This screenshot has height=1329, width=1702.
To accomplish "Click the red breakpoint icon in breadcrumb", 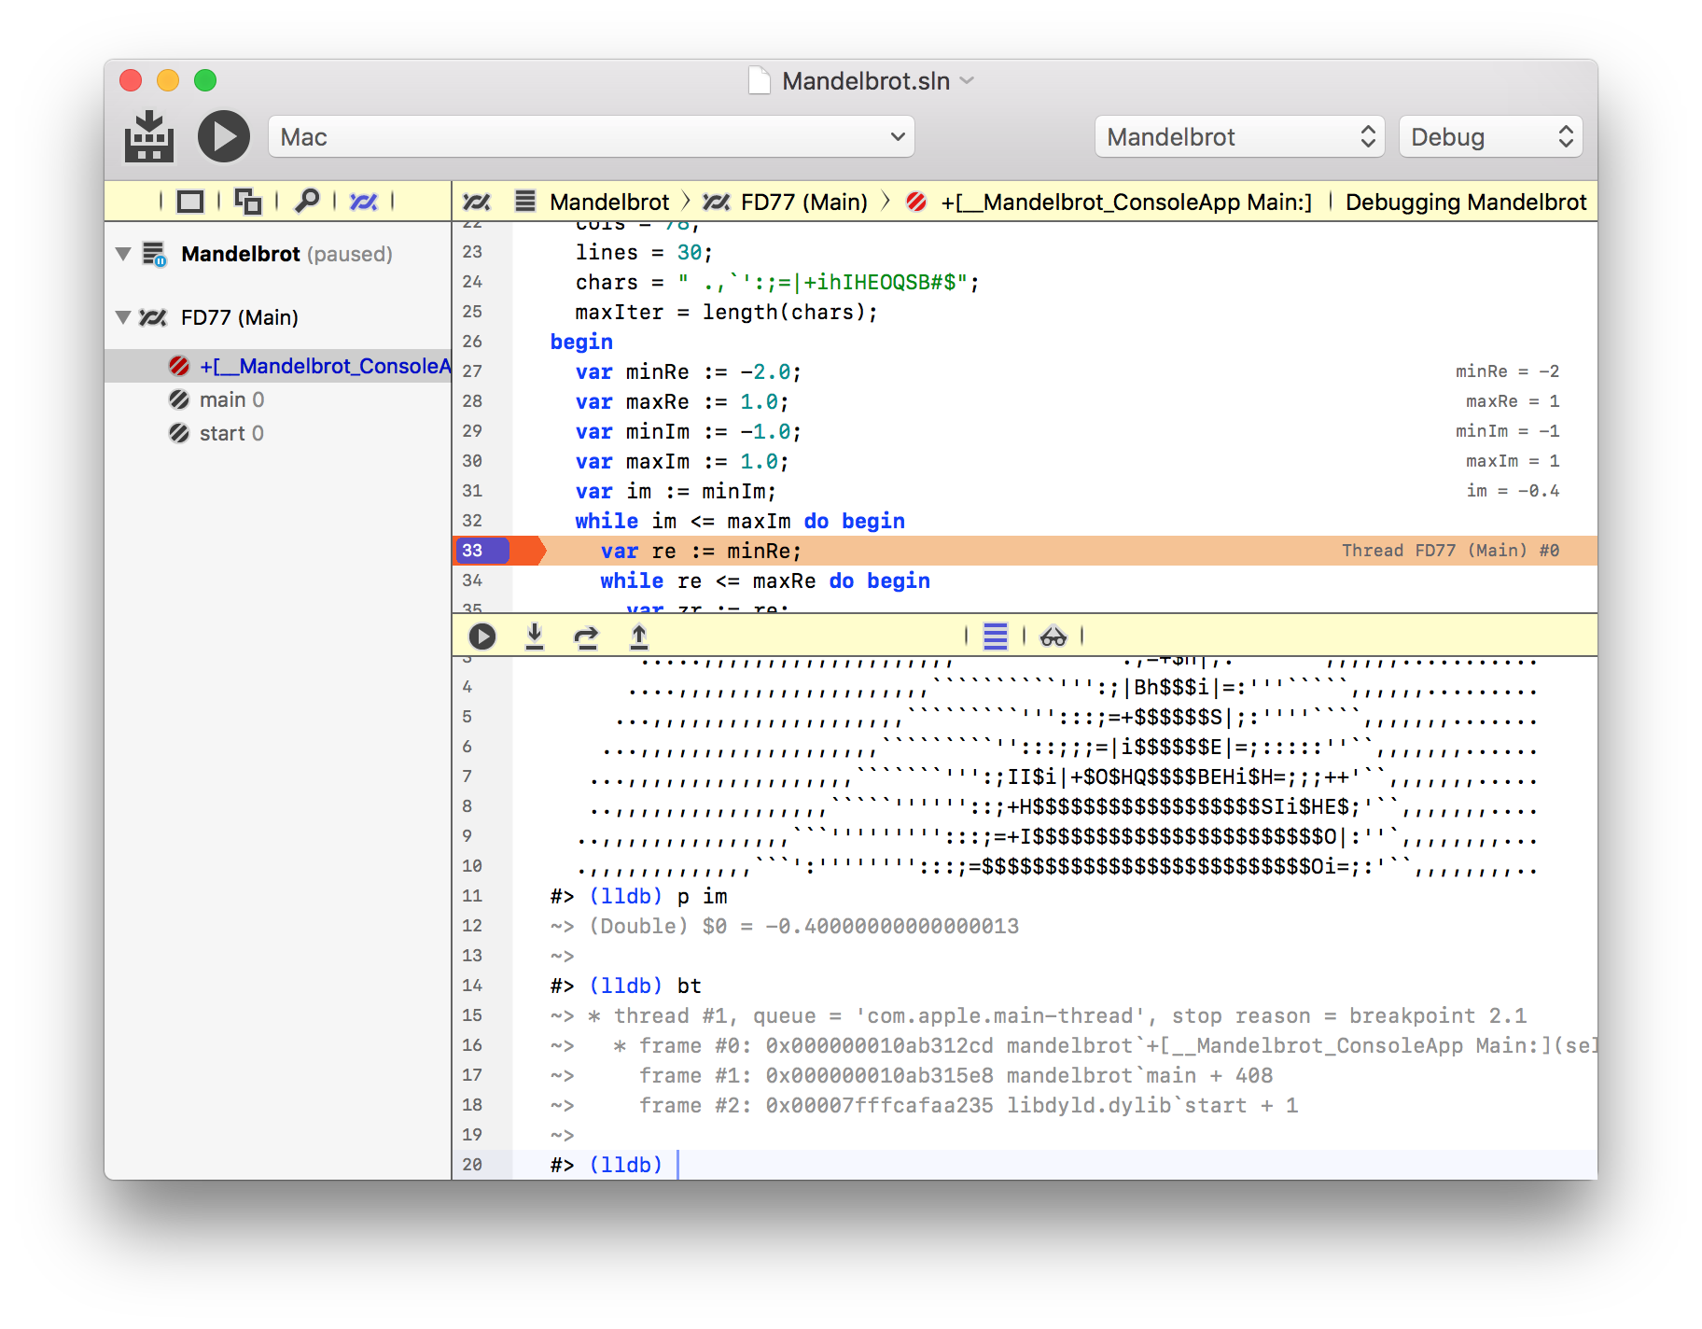I will pos(916,202).
